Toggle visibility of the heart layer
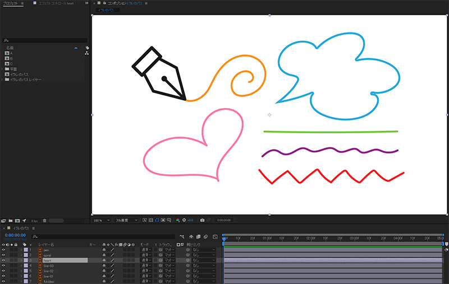Viewport: 449px width, 284px height. click(x=3, y=260)
